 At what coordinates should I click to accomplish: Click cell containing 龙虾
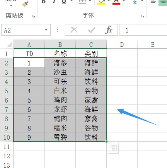60,110
